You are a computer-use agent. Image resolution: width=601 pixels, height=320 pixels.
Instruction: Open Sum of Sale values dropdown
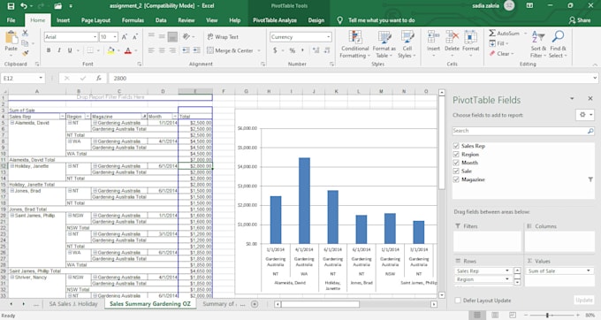click(589, 271)
